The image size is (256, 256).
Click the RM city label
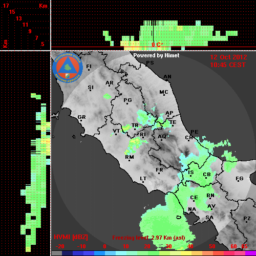point(130,157)
